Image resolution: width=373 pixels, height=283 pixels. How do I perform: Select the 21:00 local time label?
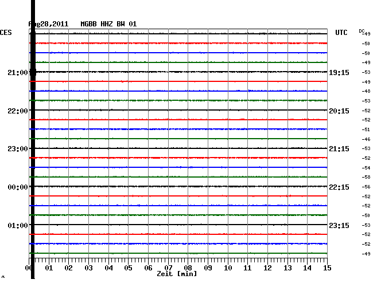[x=18, y=72]
